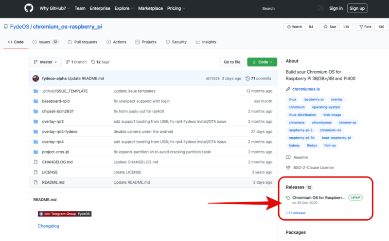Open the README.md file in list

pos(53,182)
